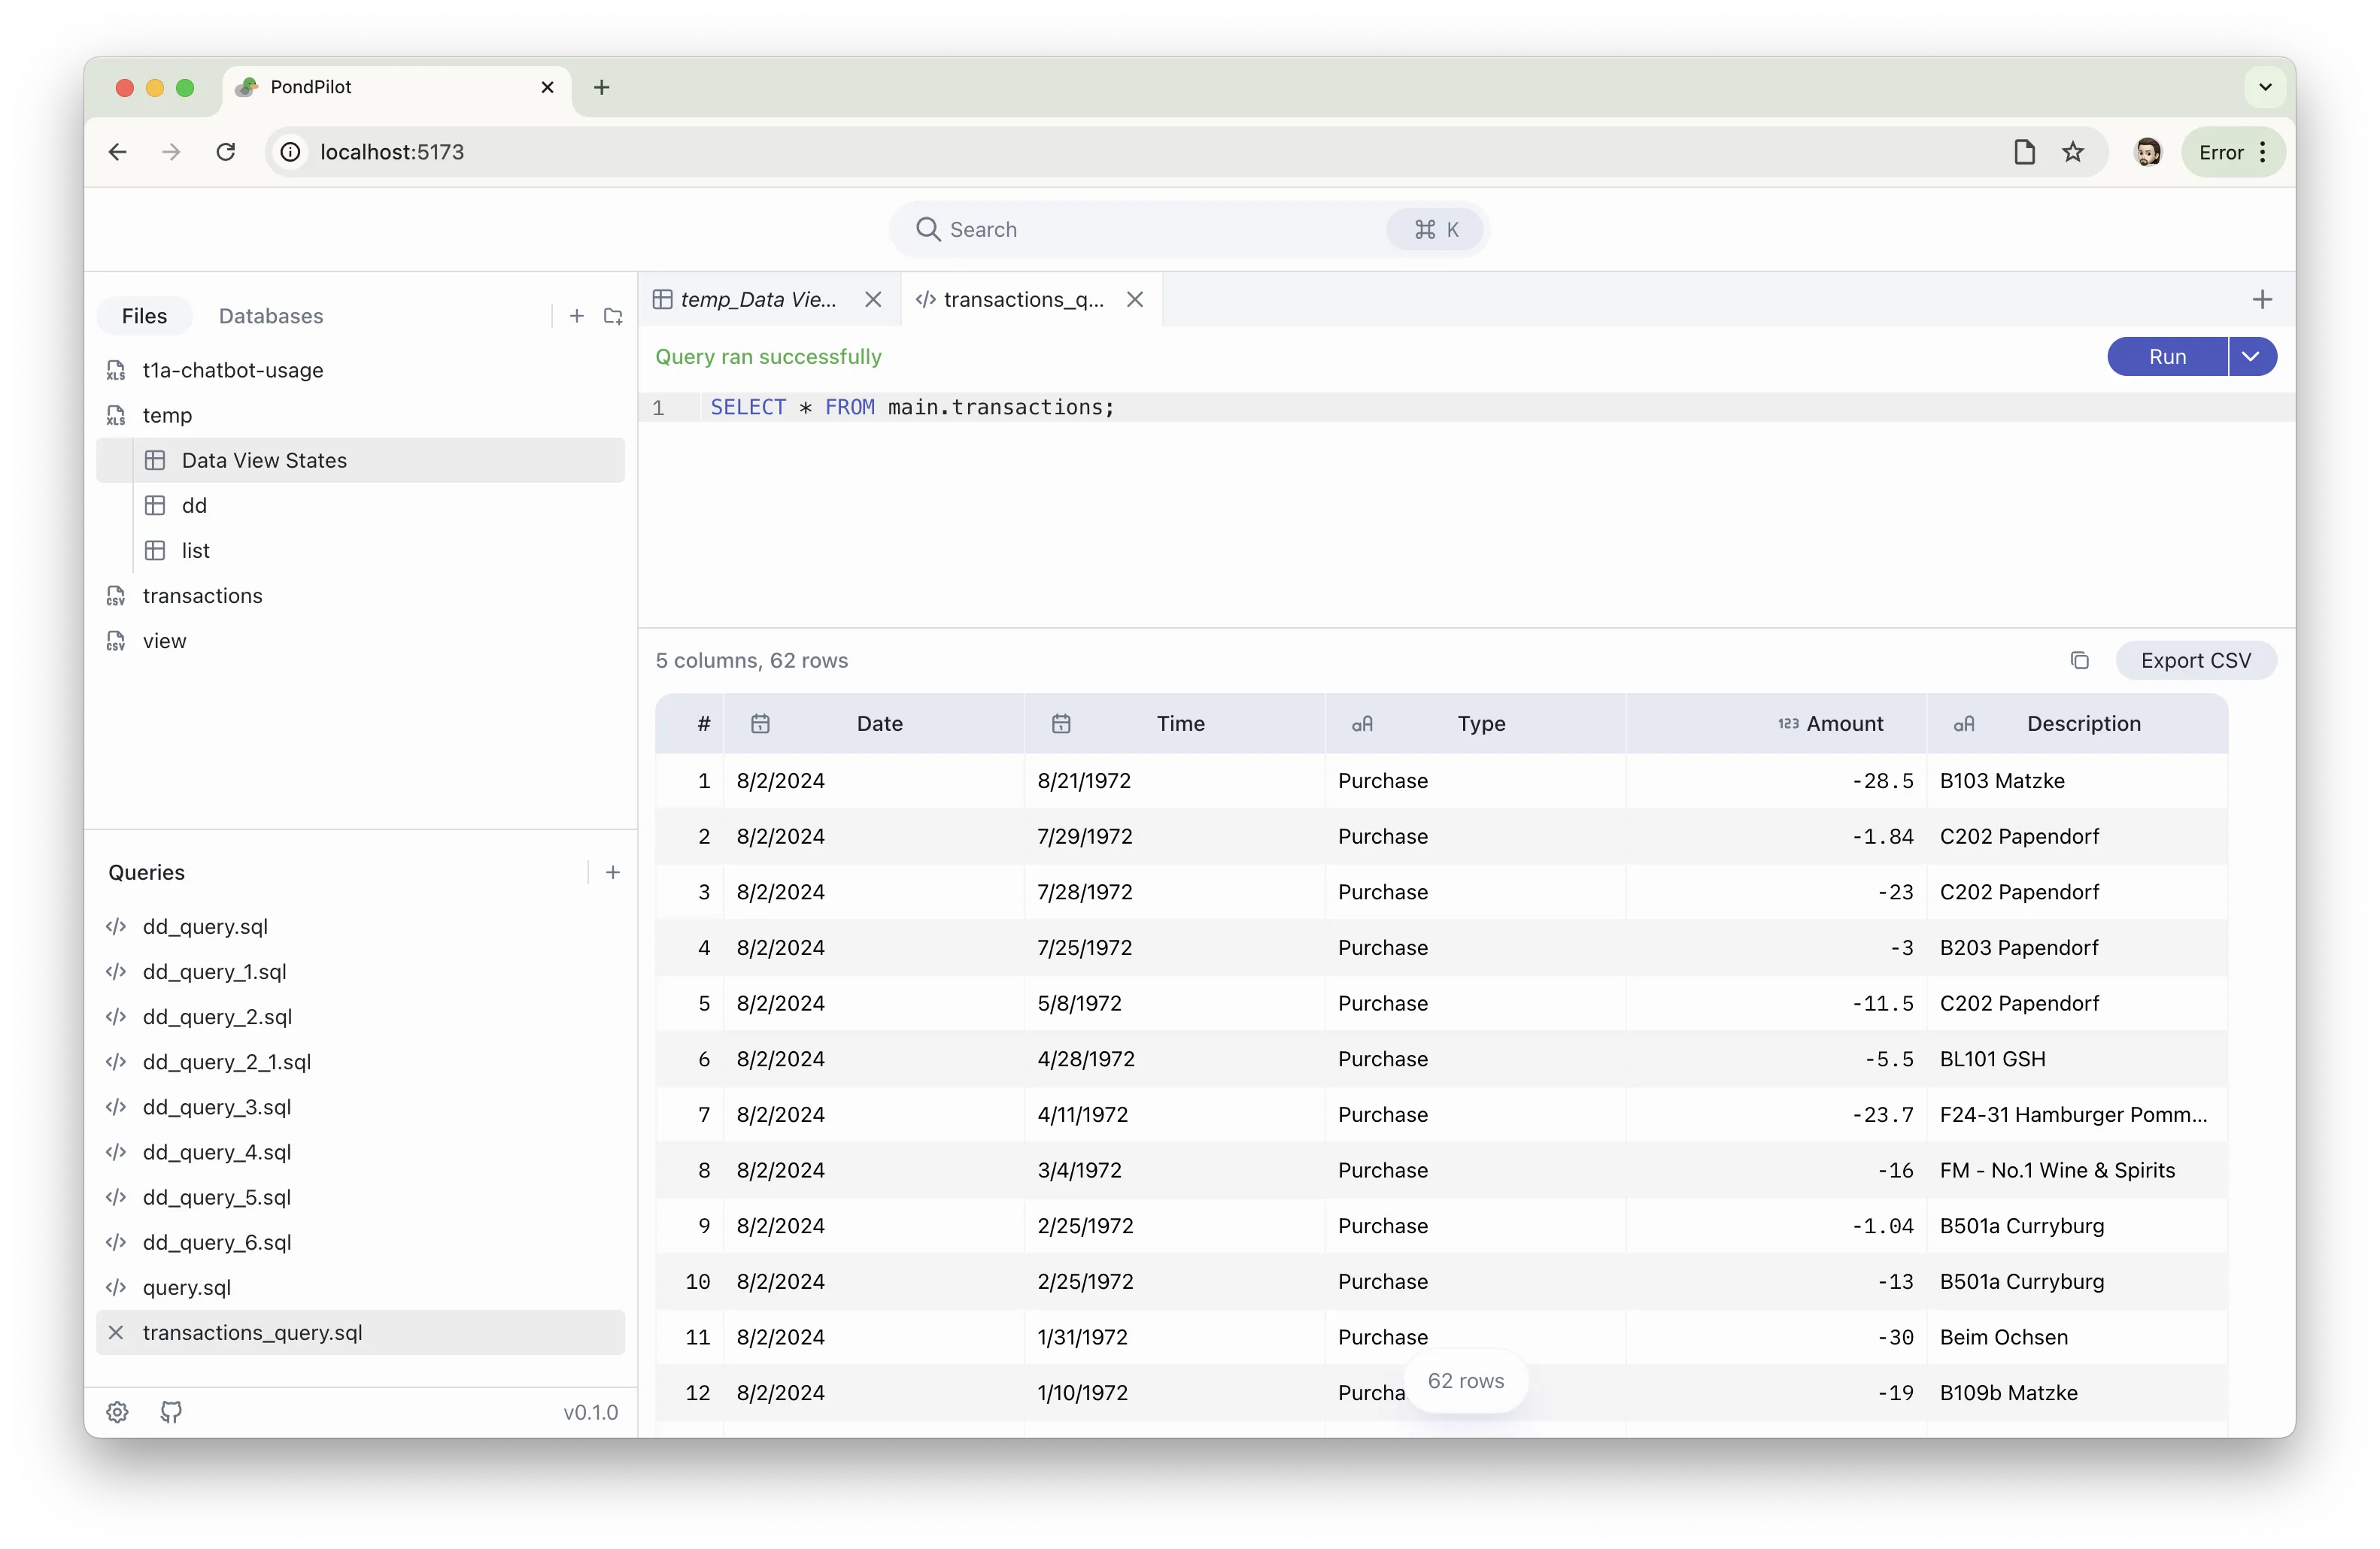Switch to the Databases tab
The image size is (2380, 1549).
point(271,315)
